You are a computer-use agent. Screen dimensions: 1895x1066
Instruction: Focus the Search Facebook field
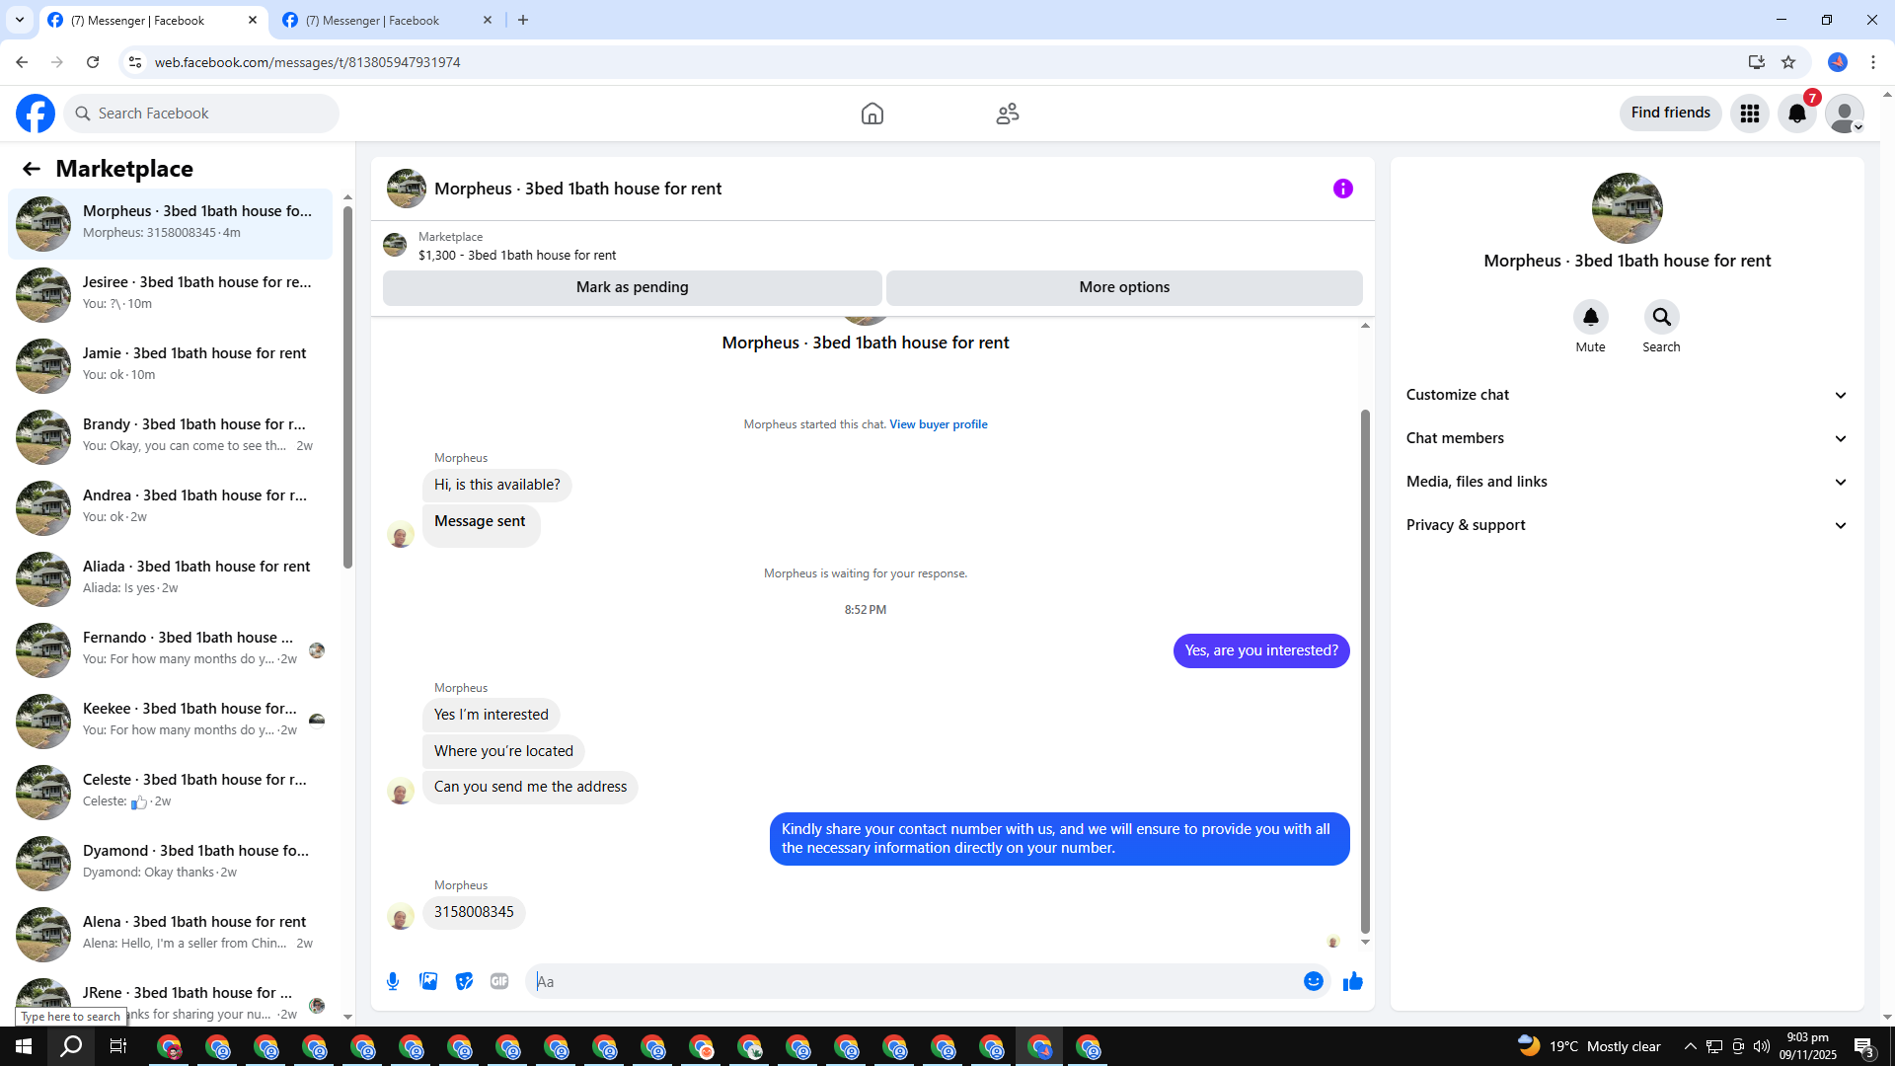click(x=202, y=114)
